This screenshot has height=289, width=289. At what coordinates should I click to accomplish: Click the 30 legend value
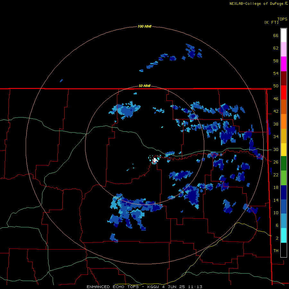[x=276, y=149]
